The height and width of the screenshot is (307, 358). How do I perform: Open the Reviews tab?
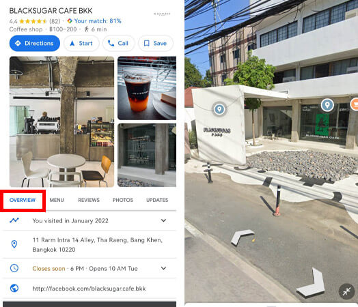pyautogui.click(x=89, y=200)
